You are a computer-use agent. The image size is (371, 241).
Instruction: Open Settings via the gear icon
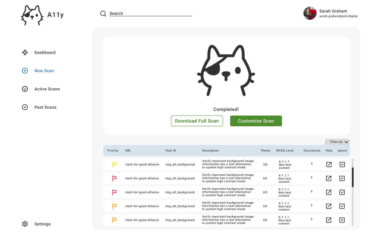(25, 224)
